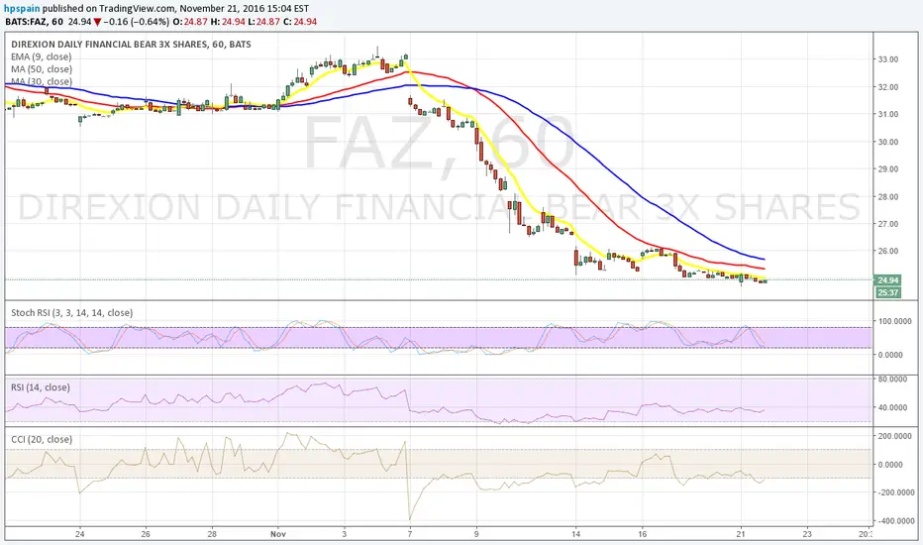
Task: Click the 32.00 price axis label
Action: [888, 87]
